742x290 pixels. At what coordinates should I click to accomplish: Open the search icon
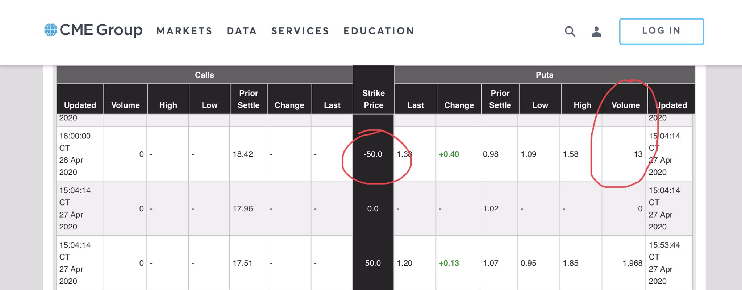click(570, 32)
